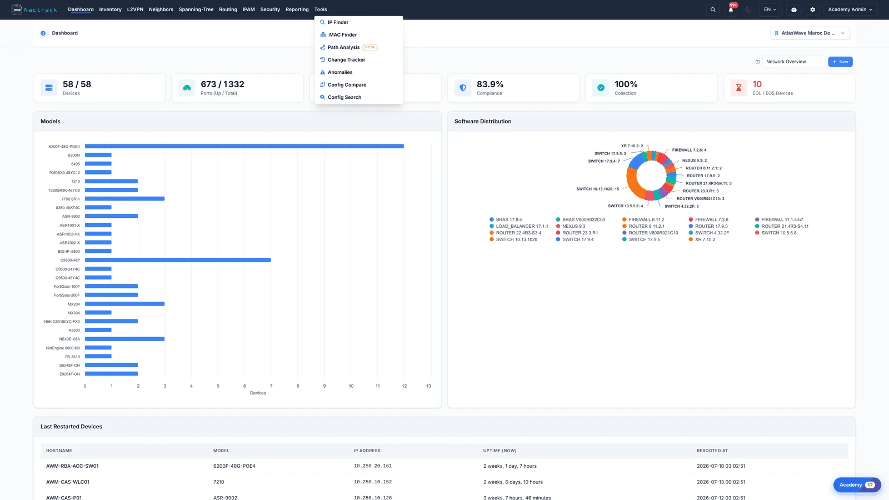
Task: Open the Routing nav menu
Action: (x=228, y=9)
